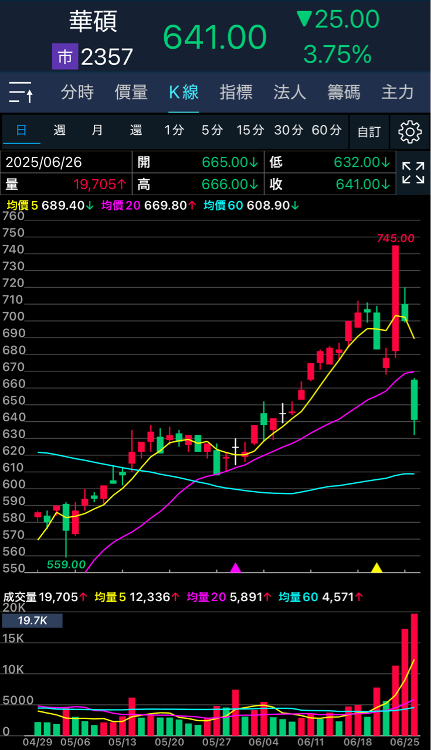Tap the 均價60 608.90 legend
Screen dimensions: 431x750
point(252,206)
